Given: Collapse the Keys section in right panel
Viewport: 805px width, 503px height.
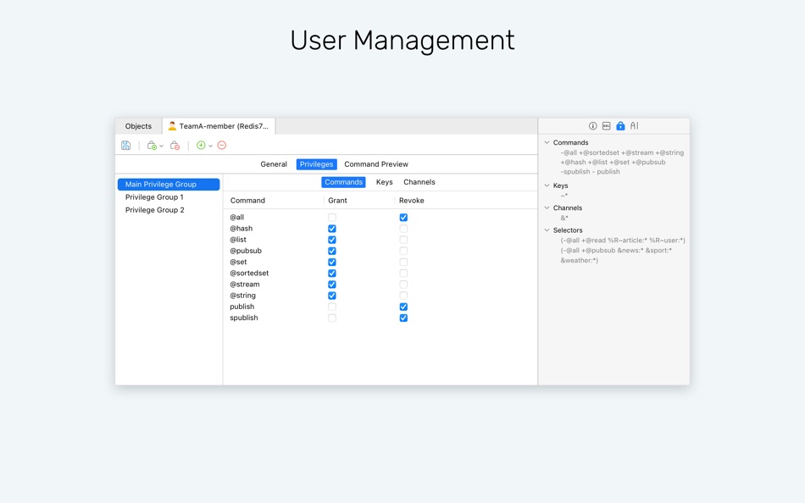Looking at the screenshot, I should 547,185.
